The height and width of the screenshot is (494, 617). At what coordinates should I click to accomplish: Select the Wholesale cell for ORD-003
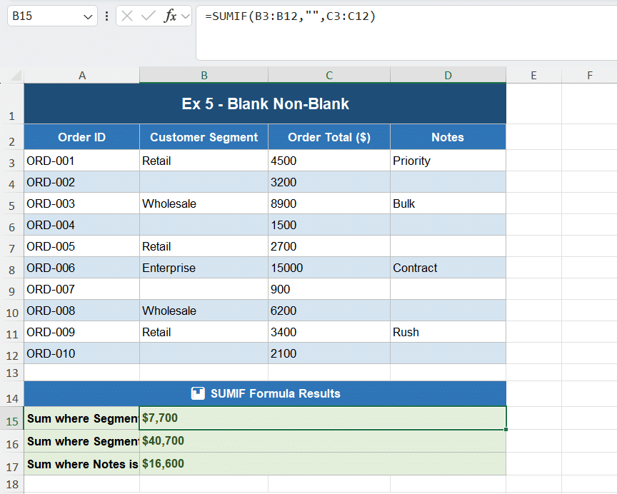(x=204, y=203)
